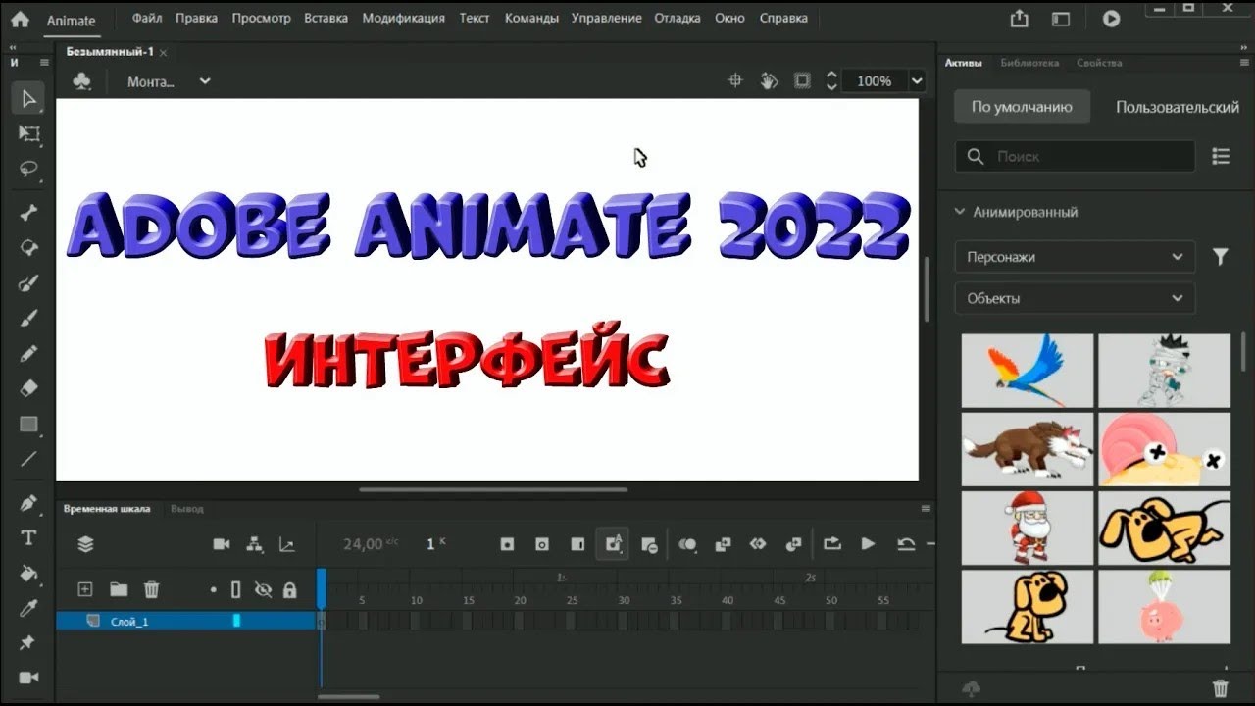Open the Модификация menu
Screen dimensions: 1255x706
click(x=403, y=18)
